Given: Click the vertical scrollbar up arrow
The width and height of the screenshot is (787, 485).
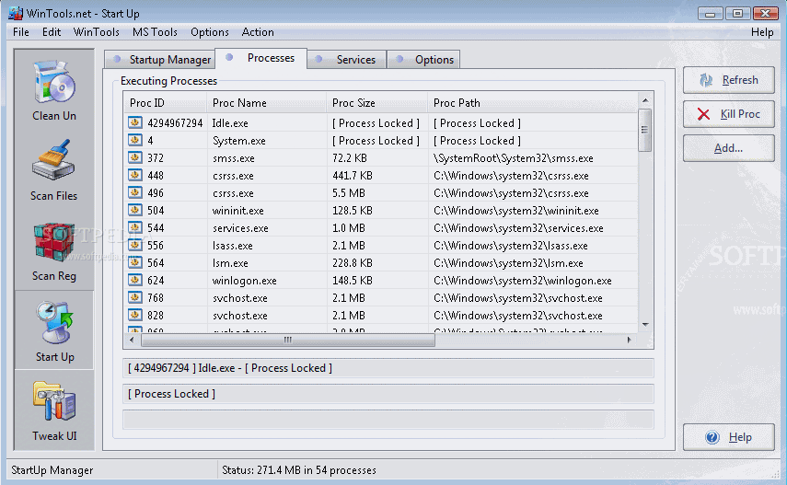Looking at the screenshot, I should click(x=645, y=100).
